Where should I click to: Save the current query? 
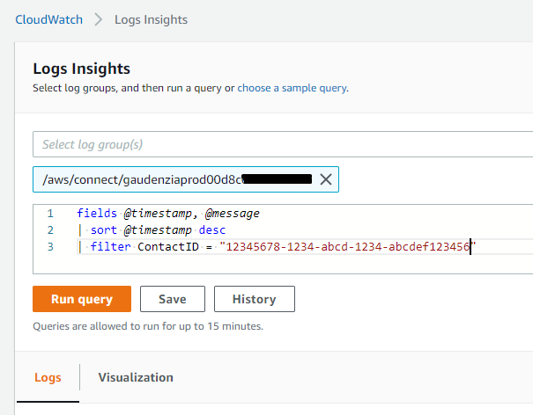click(173, 299)
